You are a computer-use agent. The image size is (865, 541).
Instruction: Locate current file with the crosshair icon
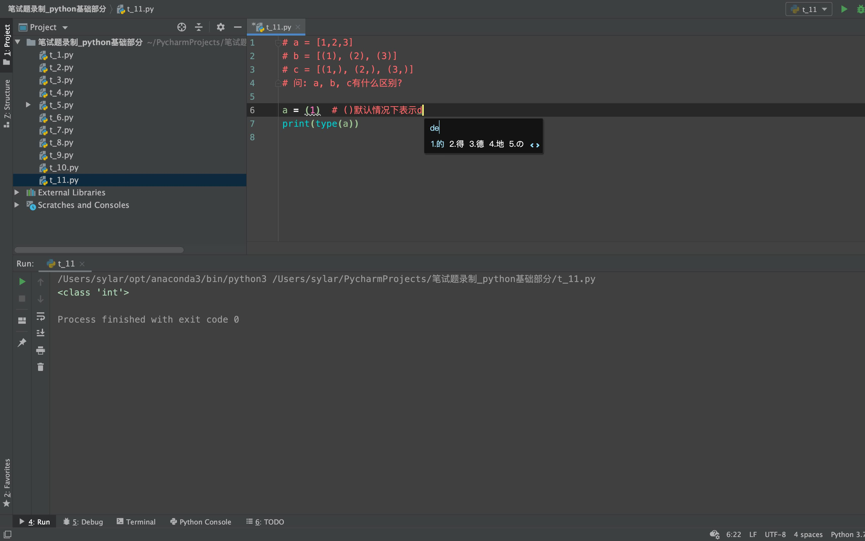pyautogui.click(x=181, y=27)
